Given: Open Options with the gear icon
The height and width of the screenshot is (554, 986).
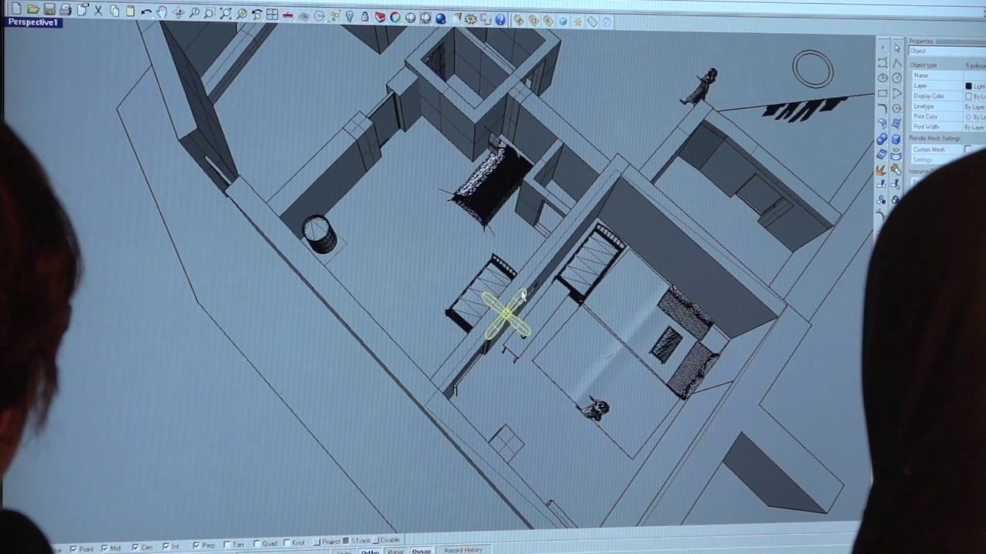Looking at the screenshot, I should 471,20.
